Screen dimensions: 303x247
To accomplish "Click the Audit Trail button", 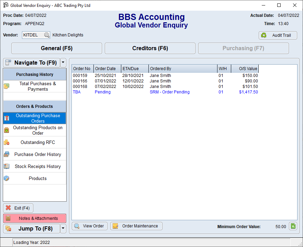I will pos(278,35).
